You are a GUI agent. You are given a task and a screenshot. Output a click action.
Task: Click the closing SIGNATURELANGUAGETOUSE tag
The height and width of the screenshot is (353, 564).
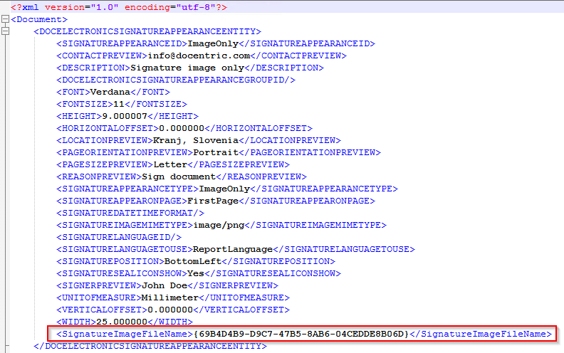coord(344,250)
